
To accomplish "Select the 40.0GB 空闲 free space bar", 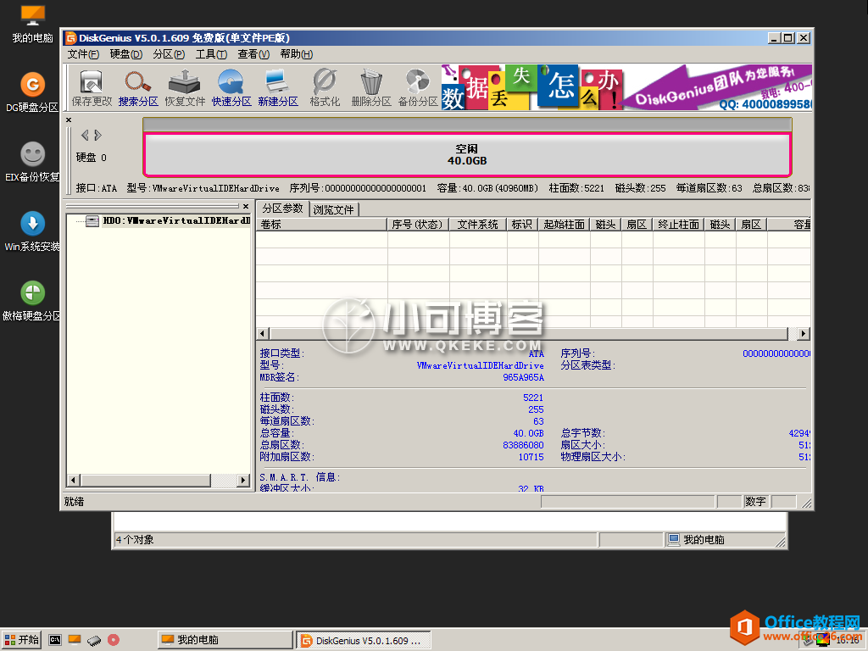I will pos(467,154).
